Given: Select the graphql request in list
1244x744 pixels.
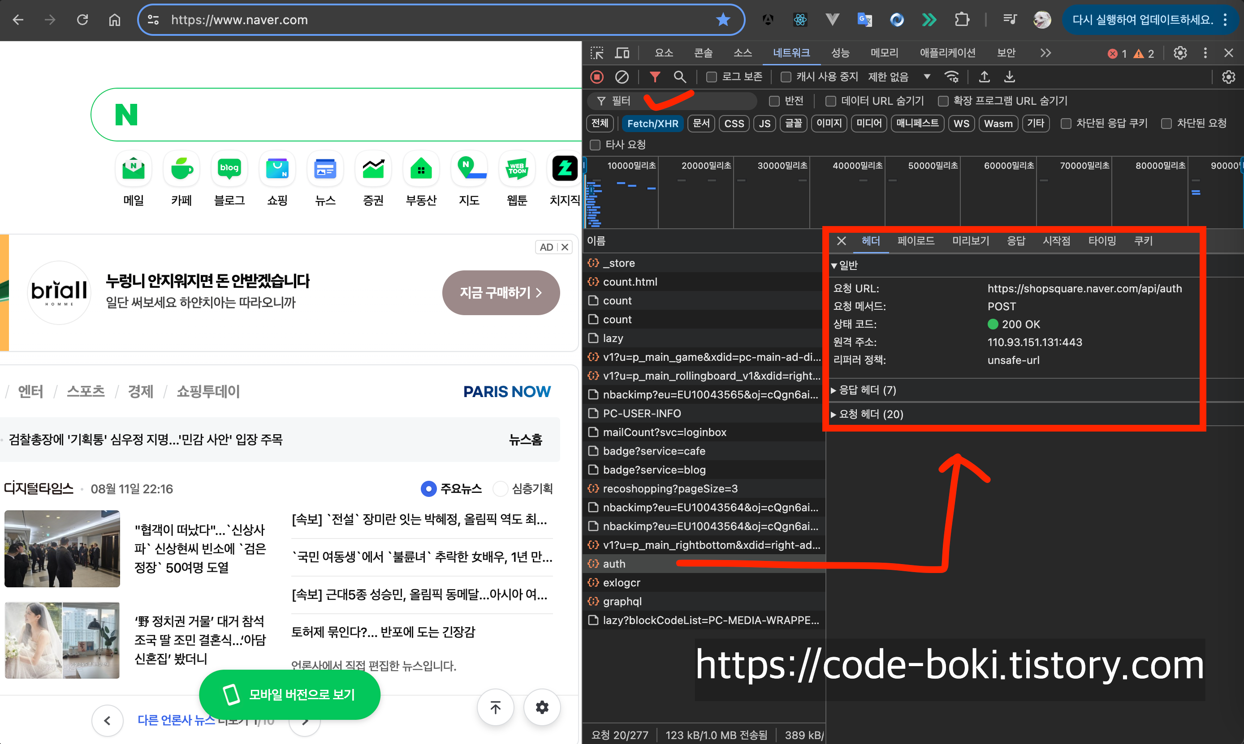Looking at the screenshot, I should [622, 601].
